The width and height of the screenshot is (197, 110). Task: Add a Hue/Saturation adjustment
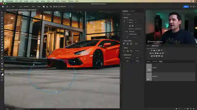151,53
